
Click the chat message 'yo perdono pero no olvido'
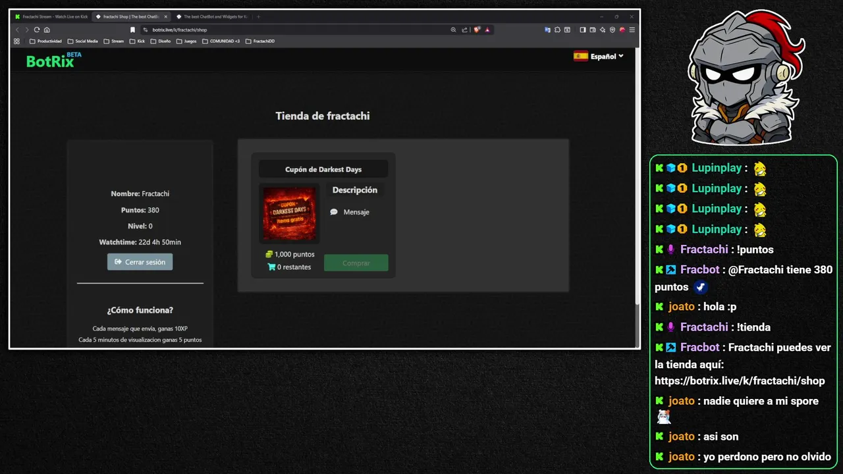(x=767, y=456)
